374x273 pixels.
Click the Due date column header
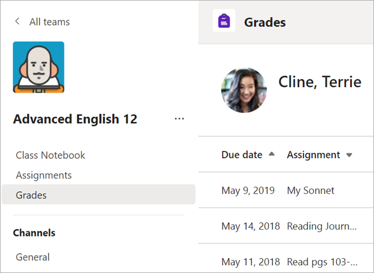click(241, 155)
